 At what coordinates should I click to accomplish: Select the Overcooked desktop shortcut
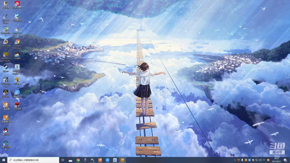(5, 43)
